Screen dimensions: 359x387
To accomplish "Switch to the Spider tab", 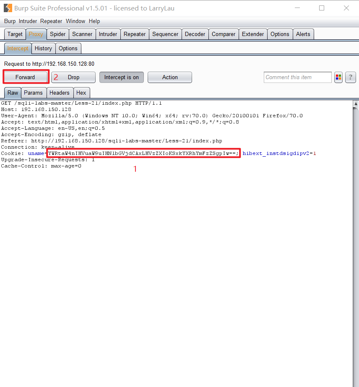I will [x=57, y=34].
